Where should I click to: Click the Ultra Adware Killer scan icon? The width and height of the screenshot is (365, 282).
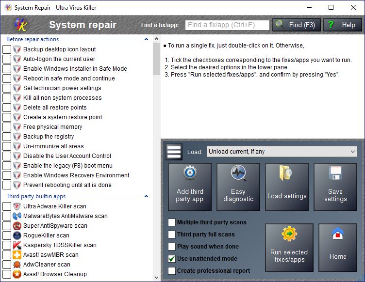17,206
